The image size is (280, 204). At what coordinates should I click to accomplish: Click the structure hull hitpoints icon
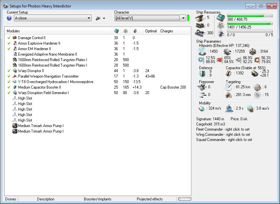(x=253, y=51)
